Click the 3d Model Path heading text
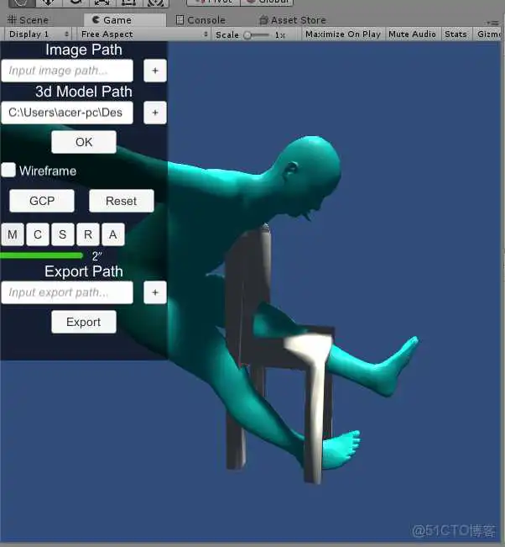 (84, 92)
